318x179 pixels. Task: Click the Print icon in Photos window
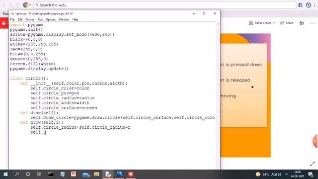coord(302,23)
